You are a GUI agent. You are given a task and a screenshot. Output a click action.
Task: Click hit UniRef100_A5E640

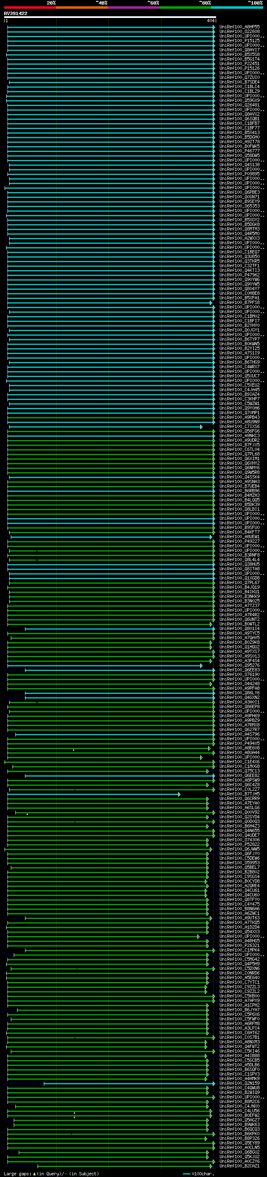click(239, 977)
